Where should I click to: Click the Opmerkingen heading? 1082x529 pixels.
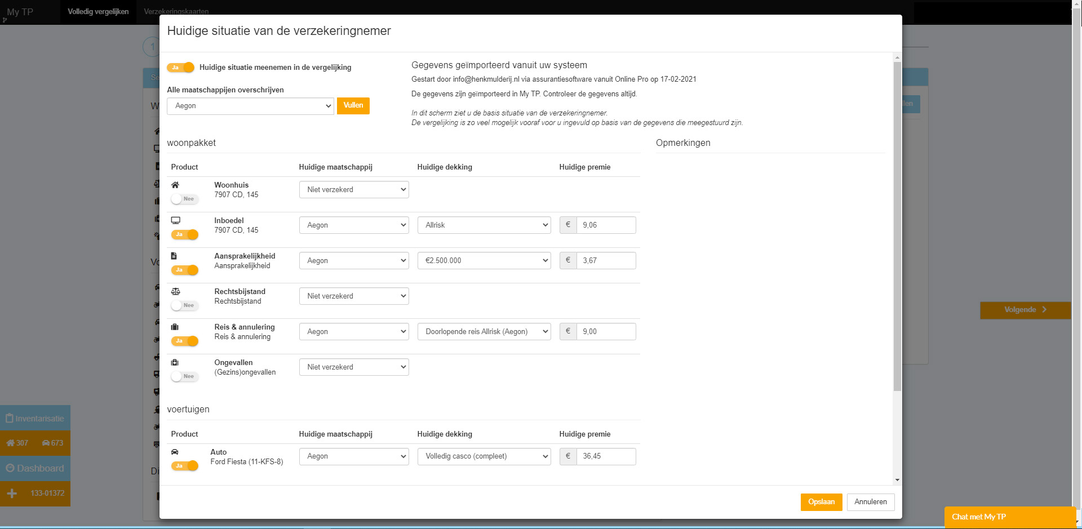(683, 143)
